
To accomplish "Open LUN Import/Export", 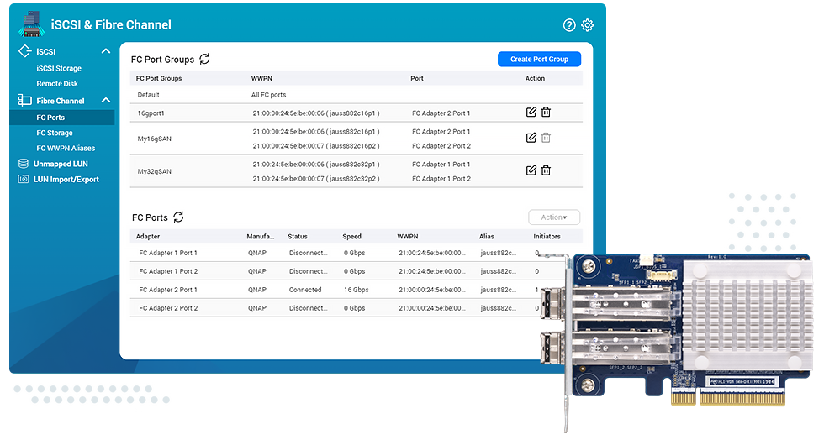I will pos(66,180).
